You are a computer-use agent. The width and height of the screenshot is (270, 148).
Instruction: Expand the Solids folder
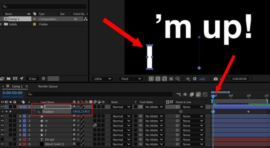point(1,24)
